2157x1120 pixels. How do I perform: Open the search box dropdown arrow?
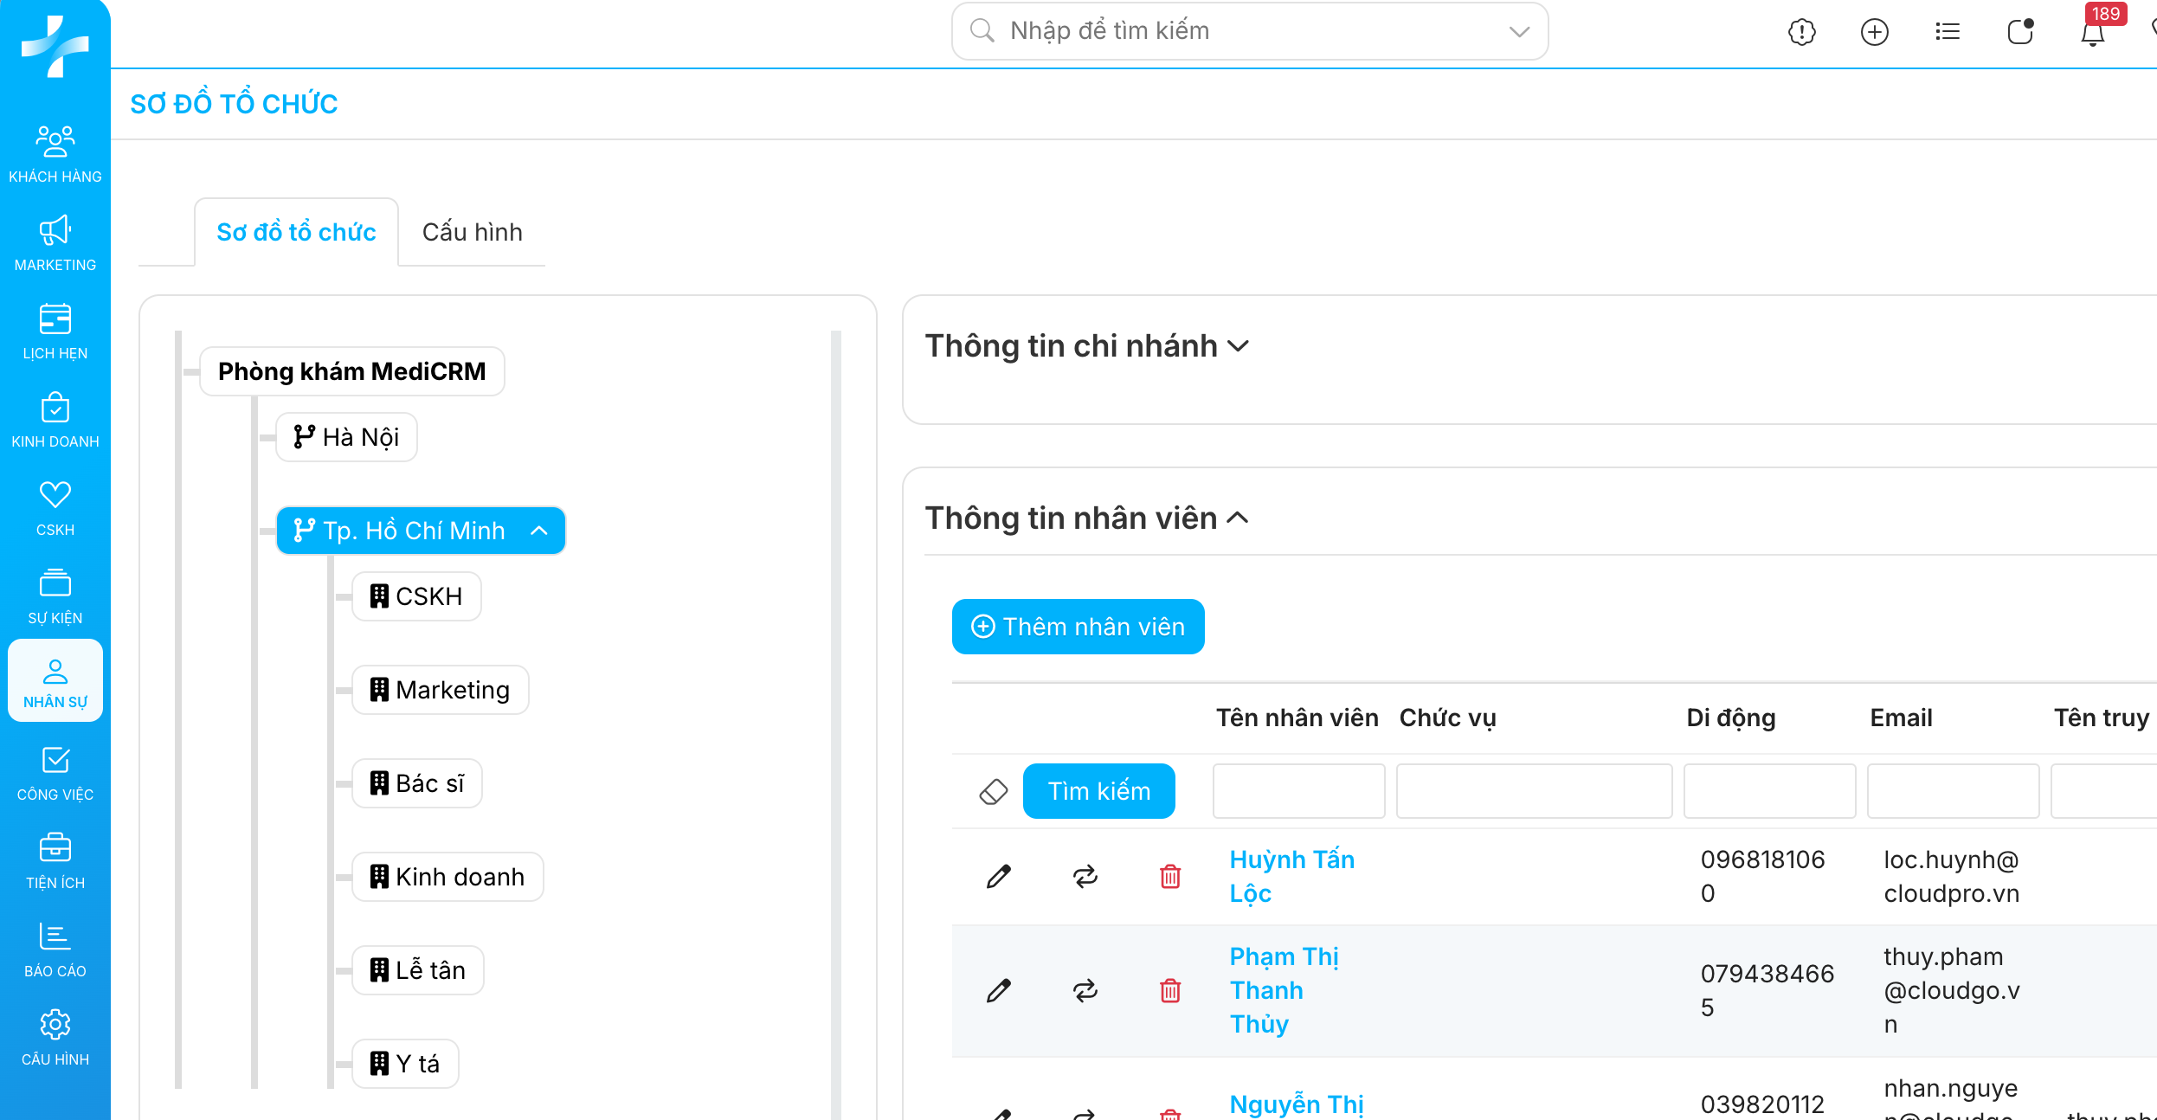pos(1519,32)
